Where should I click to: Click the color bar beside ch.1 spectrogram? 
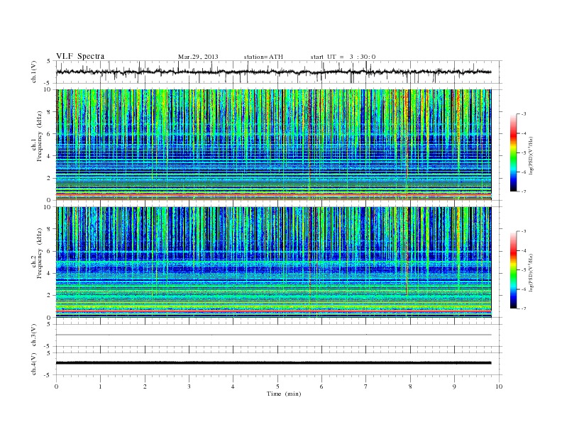tap(514, 152)
